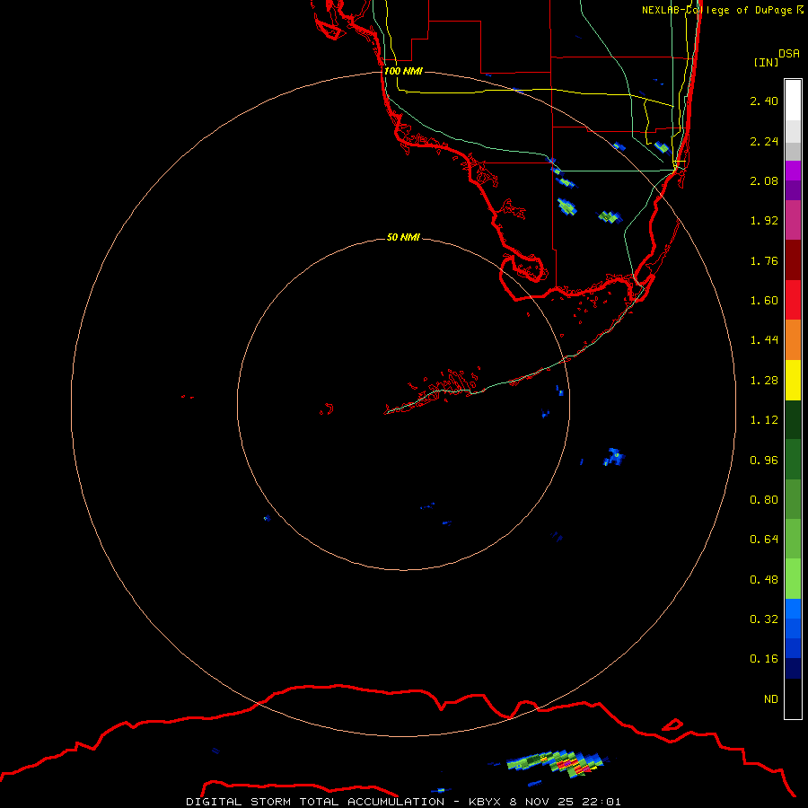Pick the lightest green swatch beside 0.48
808x808 pixels.
[x=793, y=579]
